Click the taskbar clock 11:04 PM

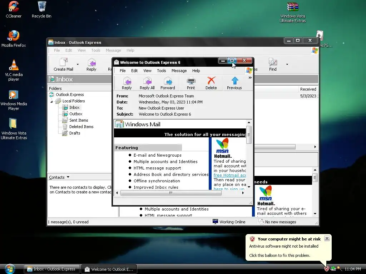coord(353,269)
